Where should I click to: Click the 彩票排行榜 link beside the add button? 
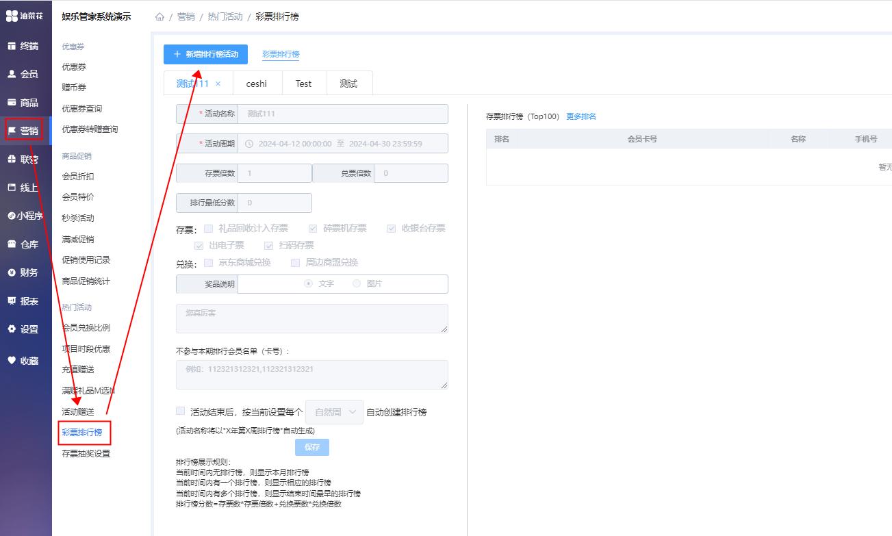pos(281,54)
